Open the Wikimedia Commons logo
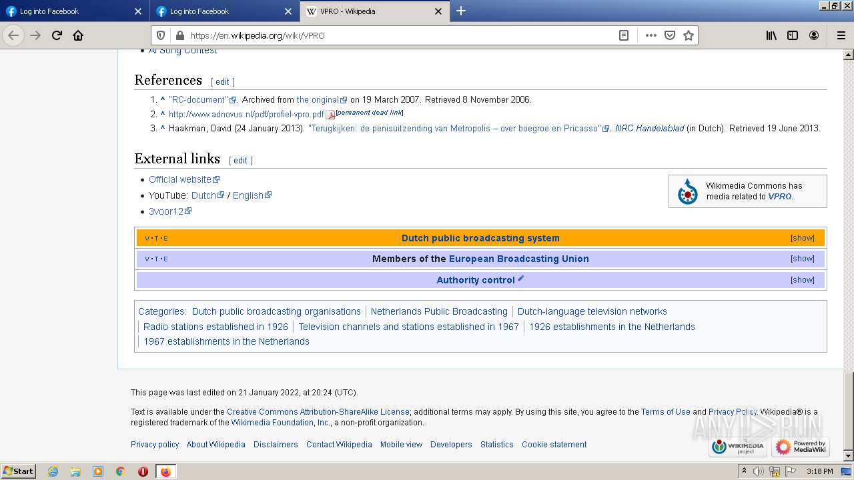The height and width of the screenshot is (480, 854). pos(687,191)
